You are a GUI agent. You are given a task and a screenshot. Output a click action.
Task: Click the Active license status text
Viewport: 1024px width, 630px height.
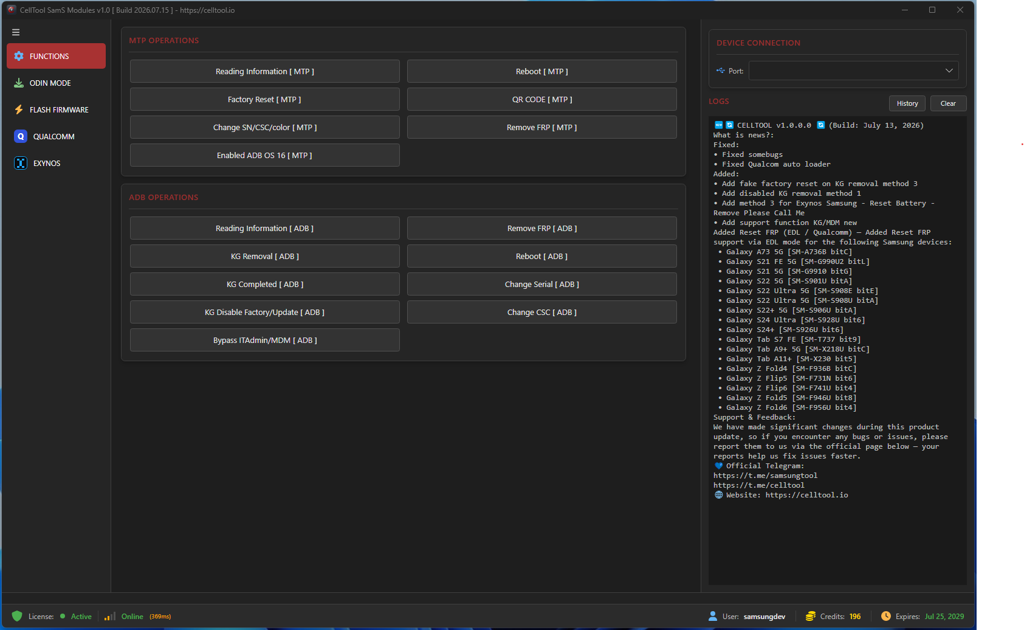pyautogui.click(x=81, y=616)
